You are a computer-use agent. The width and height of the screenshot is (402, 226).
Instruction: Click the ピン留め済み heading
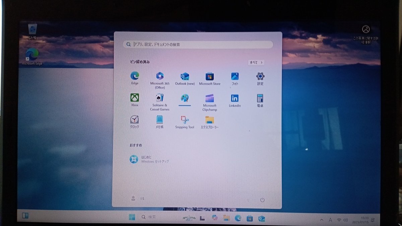140,62
